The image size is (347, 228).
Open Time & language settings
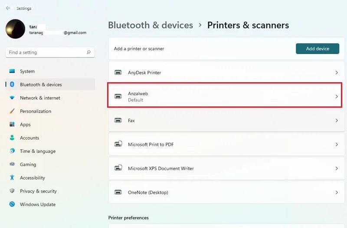[x=50, y=151]
